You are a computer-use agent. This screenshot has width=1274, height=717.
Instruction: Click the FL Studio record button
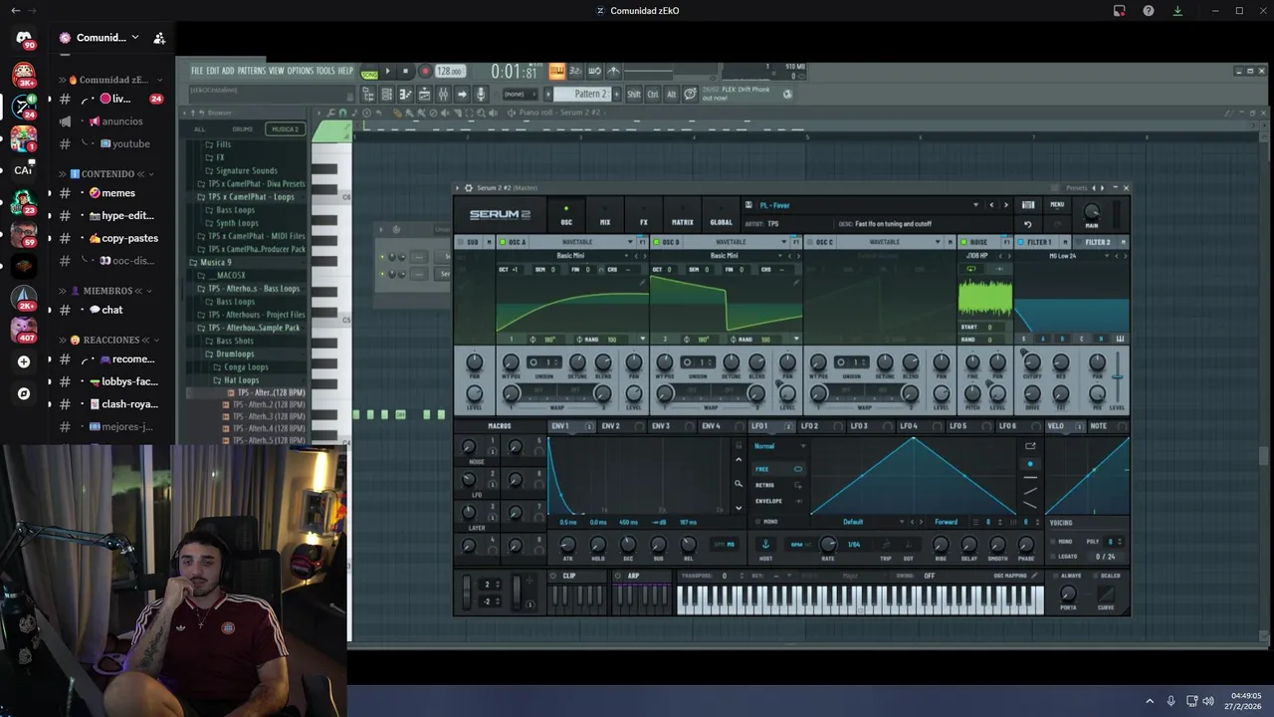425,71
